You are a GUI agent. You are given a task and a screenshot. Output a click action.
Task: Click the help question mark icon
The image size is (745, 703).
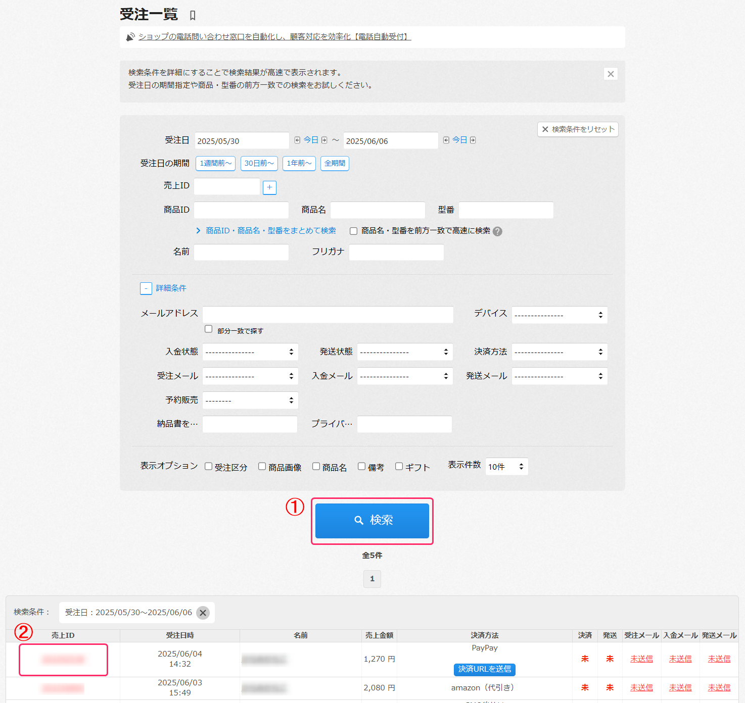tap(497, 231)
